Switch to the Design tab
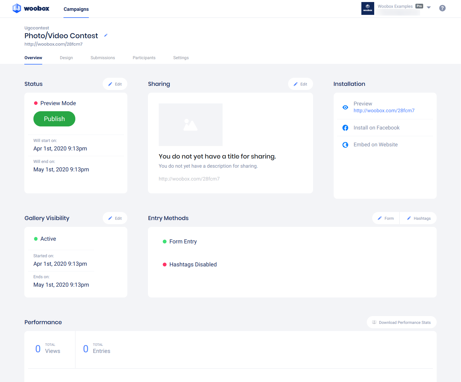Viewport: 461px width, 382px height. click(66, 58)
